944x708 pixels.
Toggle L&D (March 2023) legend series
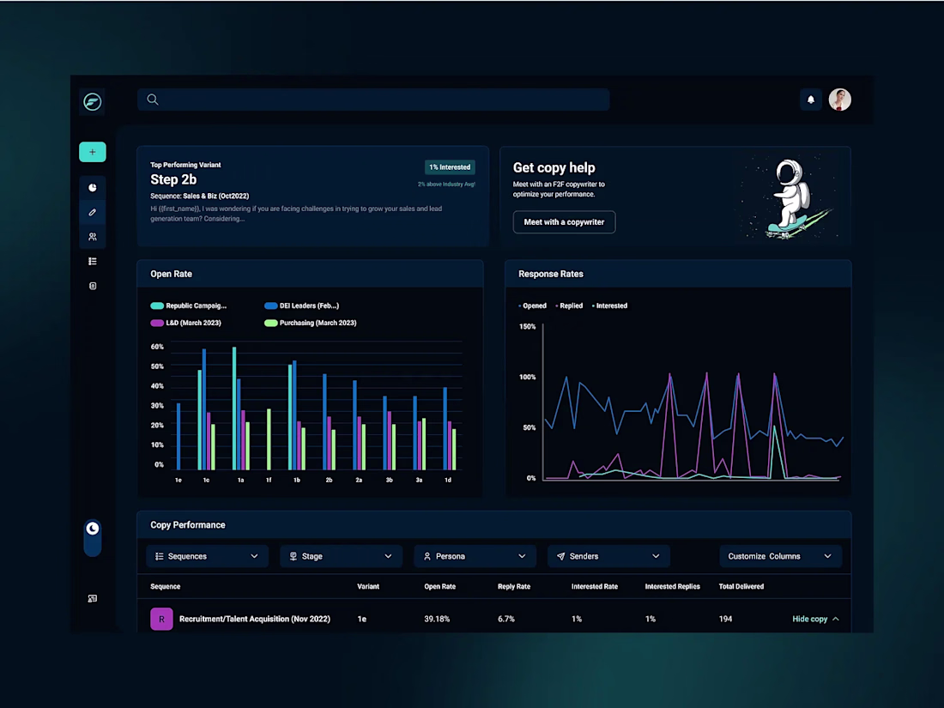pyautogui.click(x=185, y=324)
